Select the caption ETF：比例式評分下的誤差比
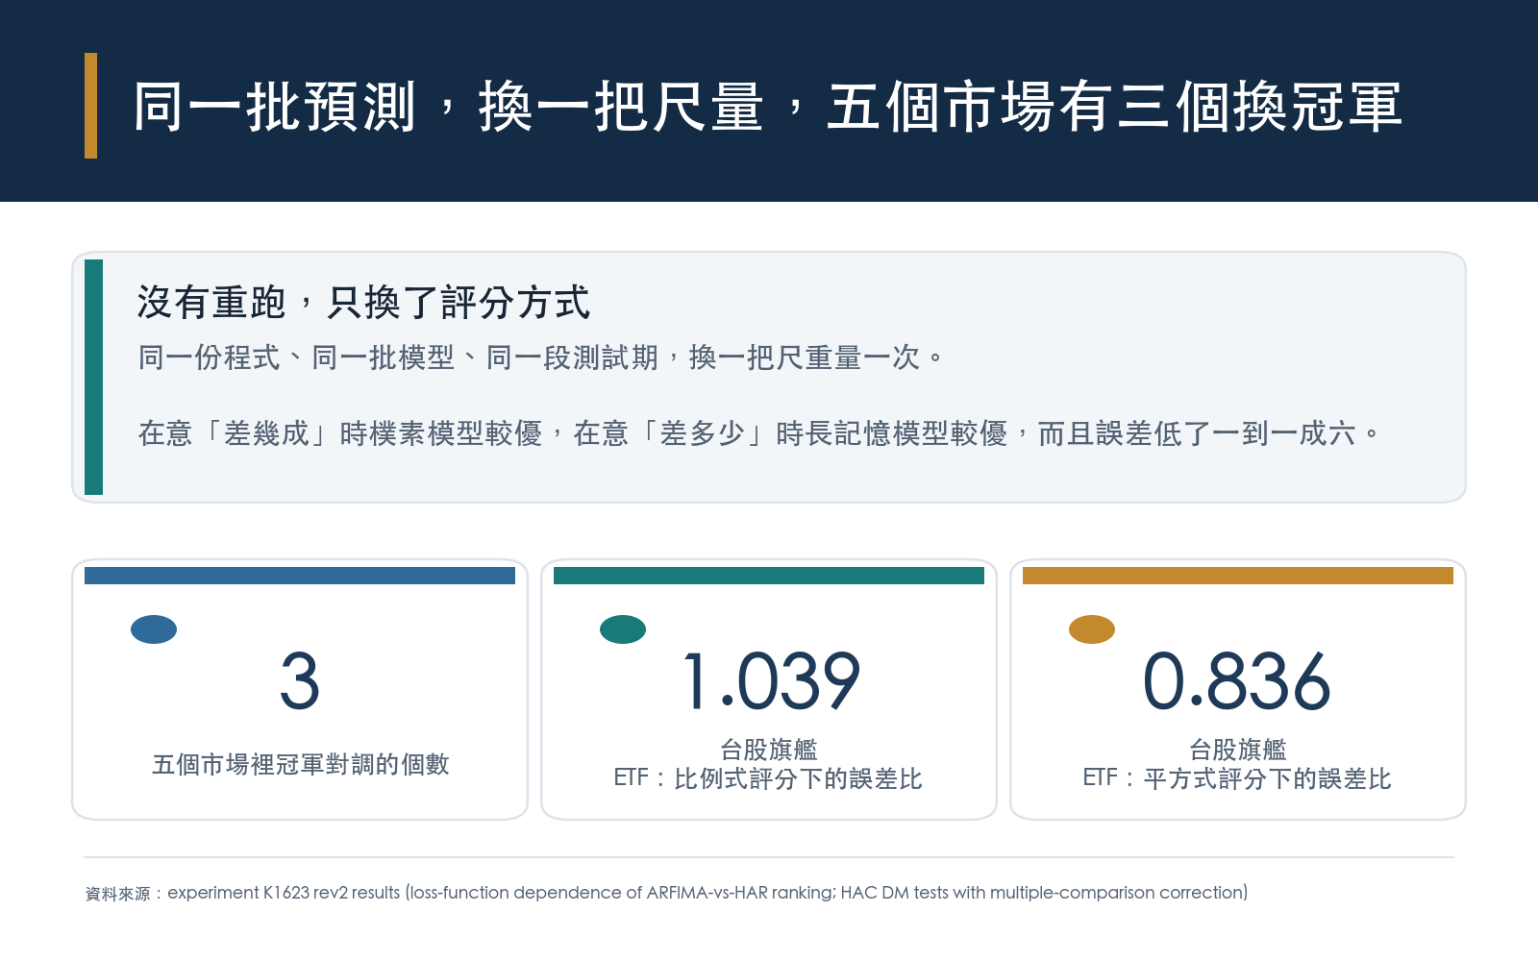This screenshot has height=961, width=1538. (768, 778)
